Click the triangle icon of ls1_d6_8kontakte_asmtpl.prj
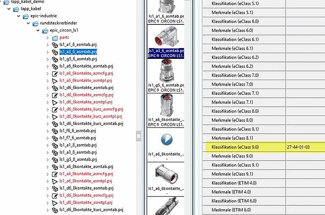The width and height of the screenshot is (325, 215). (x=55, y=203)
